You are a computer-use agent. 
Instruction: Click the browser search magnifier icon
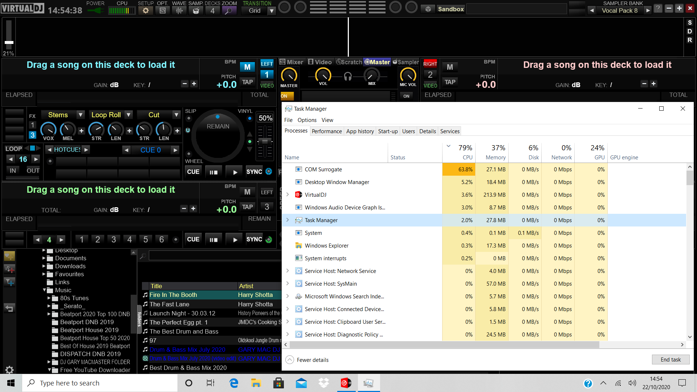[143, 256]
